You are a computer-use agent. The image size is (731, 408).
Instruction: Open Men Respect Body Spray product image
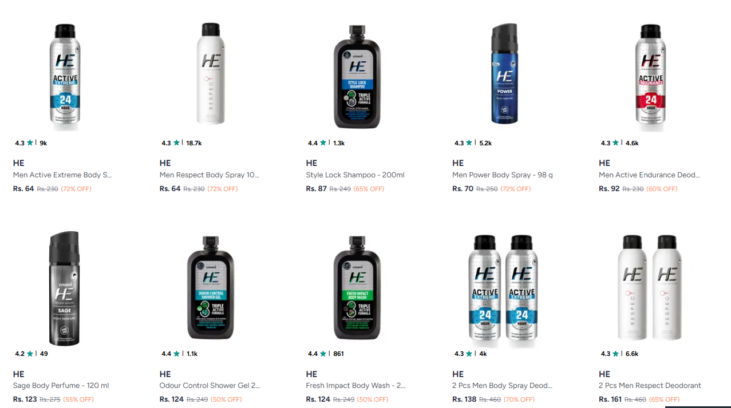coord(211,73)
